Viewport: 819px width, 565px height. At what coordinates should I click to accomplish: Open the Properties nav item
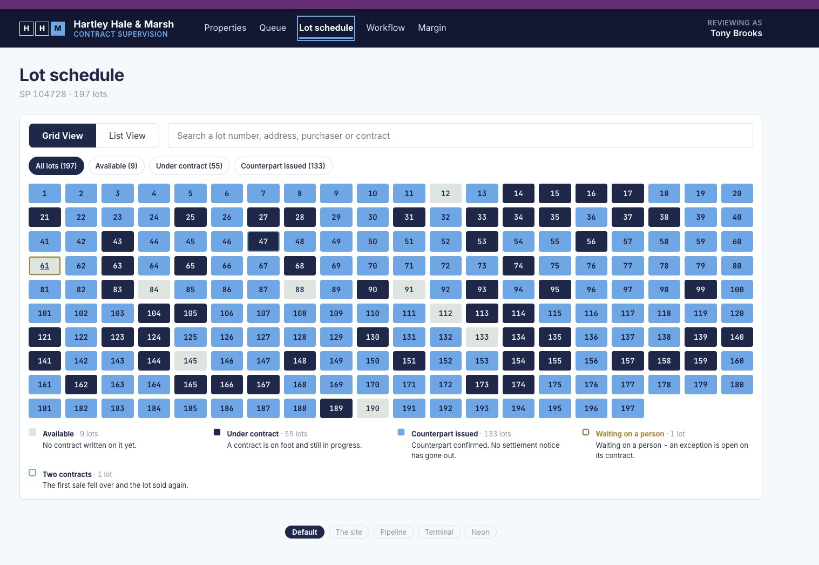(x=225, y=28)
